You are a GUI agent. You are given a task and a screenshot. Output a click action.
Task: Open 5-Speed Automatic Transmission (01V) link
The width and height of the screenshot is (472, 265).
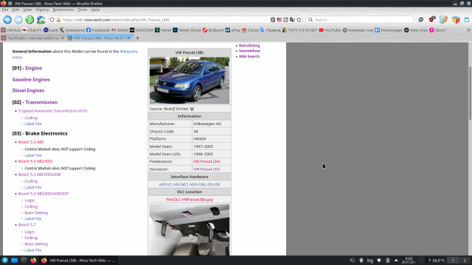pyautogui.click(x=52, y=111)
